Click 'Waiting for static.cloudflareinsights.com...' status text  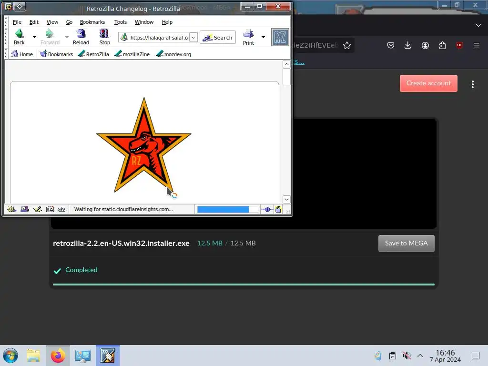pos(123,210)
